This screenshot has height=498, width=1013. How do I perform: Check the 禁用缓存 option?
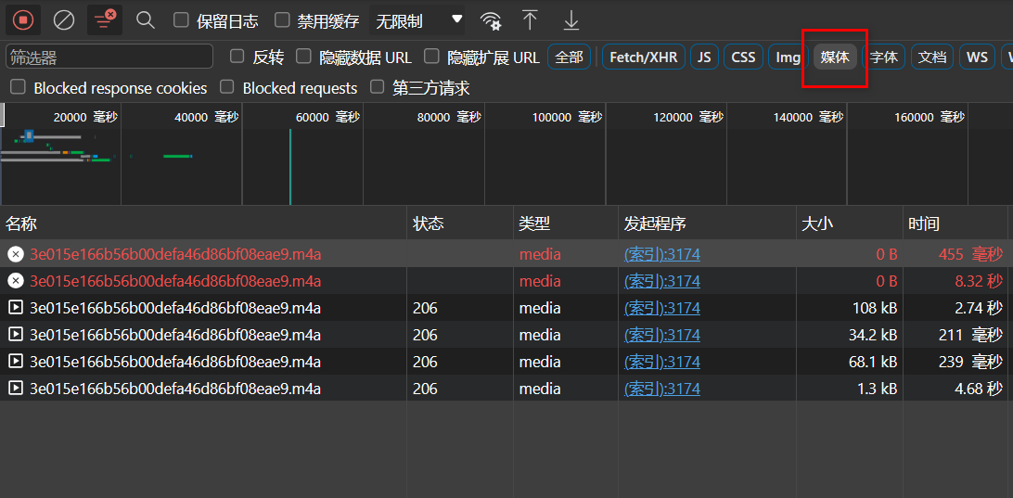coord(282,19)
